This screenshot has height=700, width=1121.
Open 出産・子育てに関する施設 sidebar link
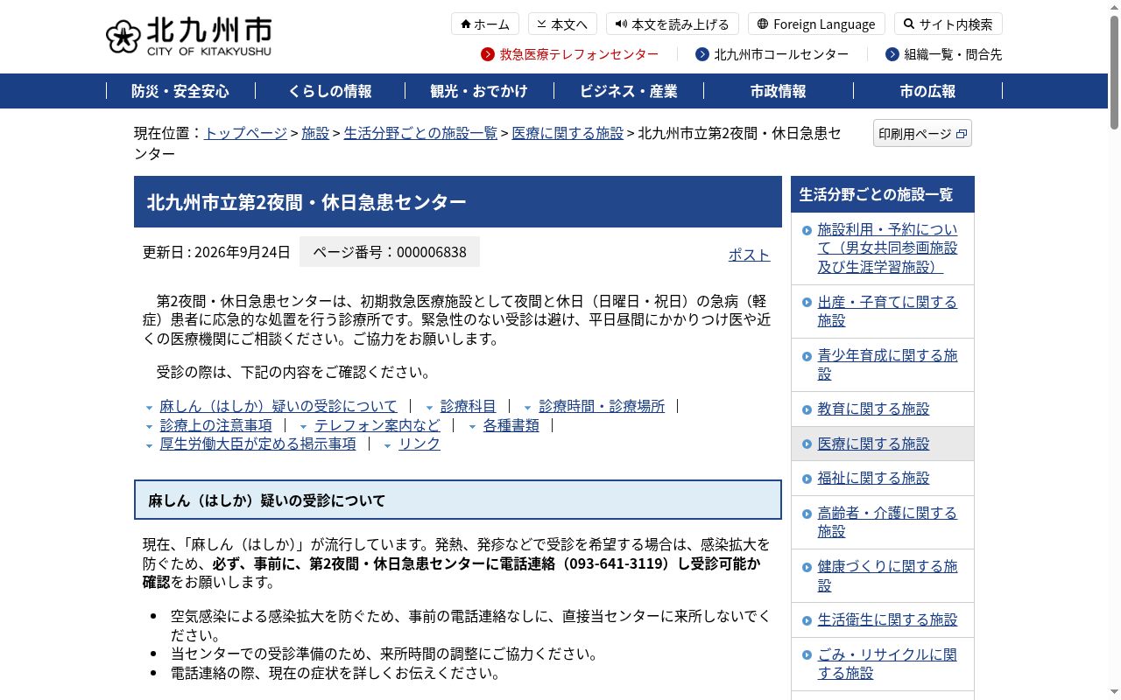[x=887, y=311]
